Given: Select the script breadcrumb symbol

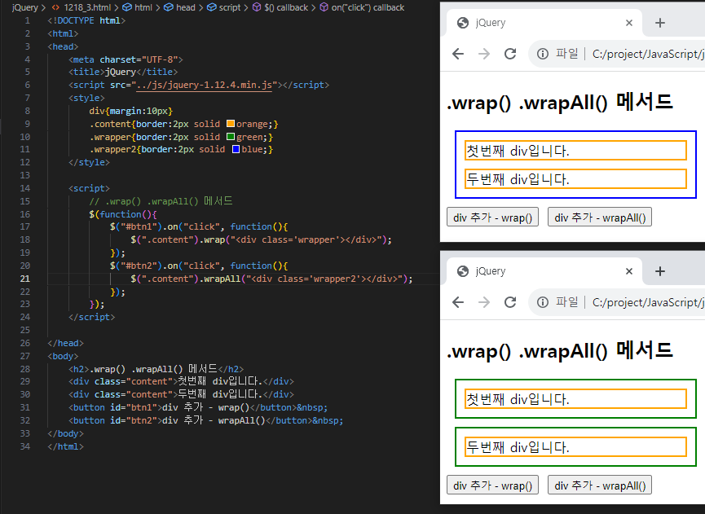Looking at the screenshot, I should 230,7.
